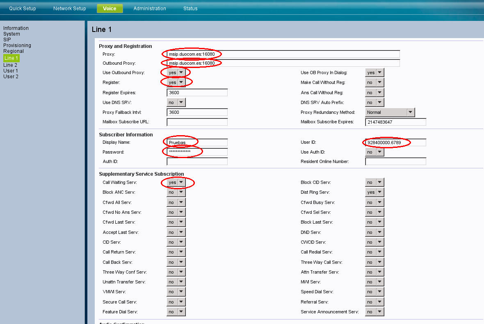
Task: Expand the DND Serv dropdown
Action: point(374,232)
